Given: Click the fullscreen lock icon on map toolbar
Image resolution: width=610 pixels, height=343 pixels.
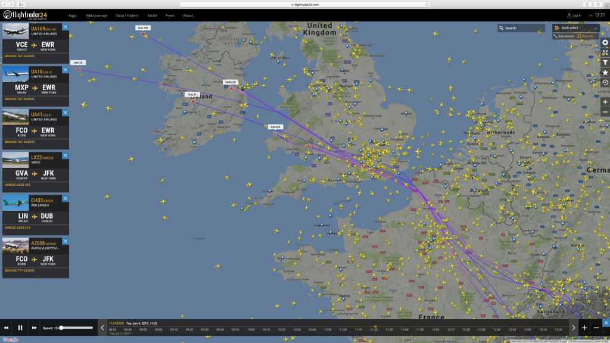Looking at the screenshot, I should coord(605,52).
